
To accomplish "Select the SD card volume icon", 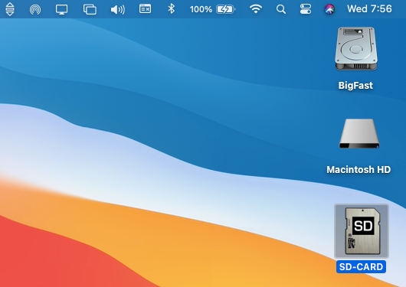I will pos(362,231).
